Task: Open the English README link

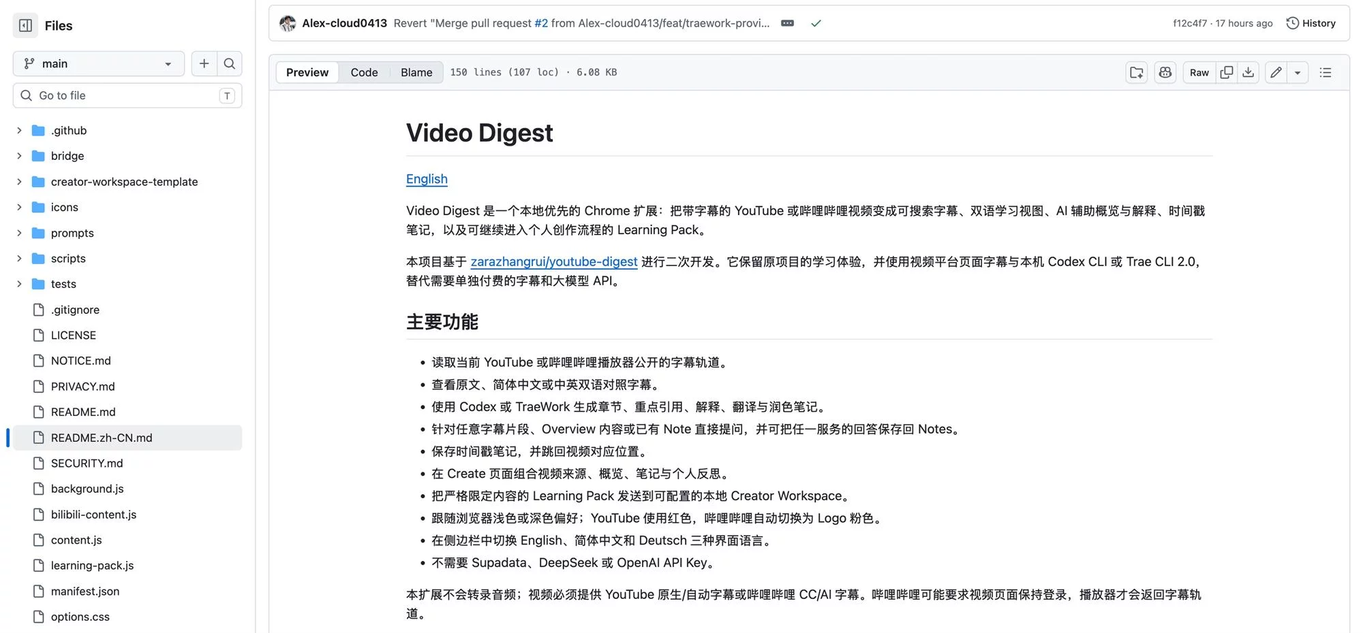Action: tap(427, 179)
